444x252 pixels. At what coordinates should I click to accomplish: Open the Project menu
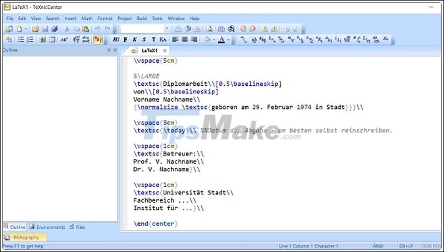(125, 18)
